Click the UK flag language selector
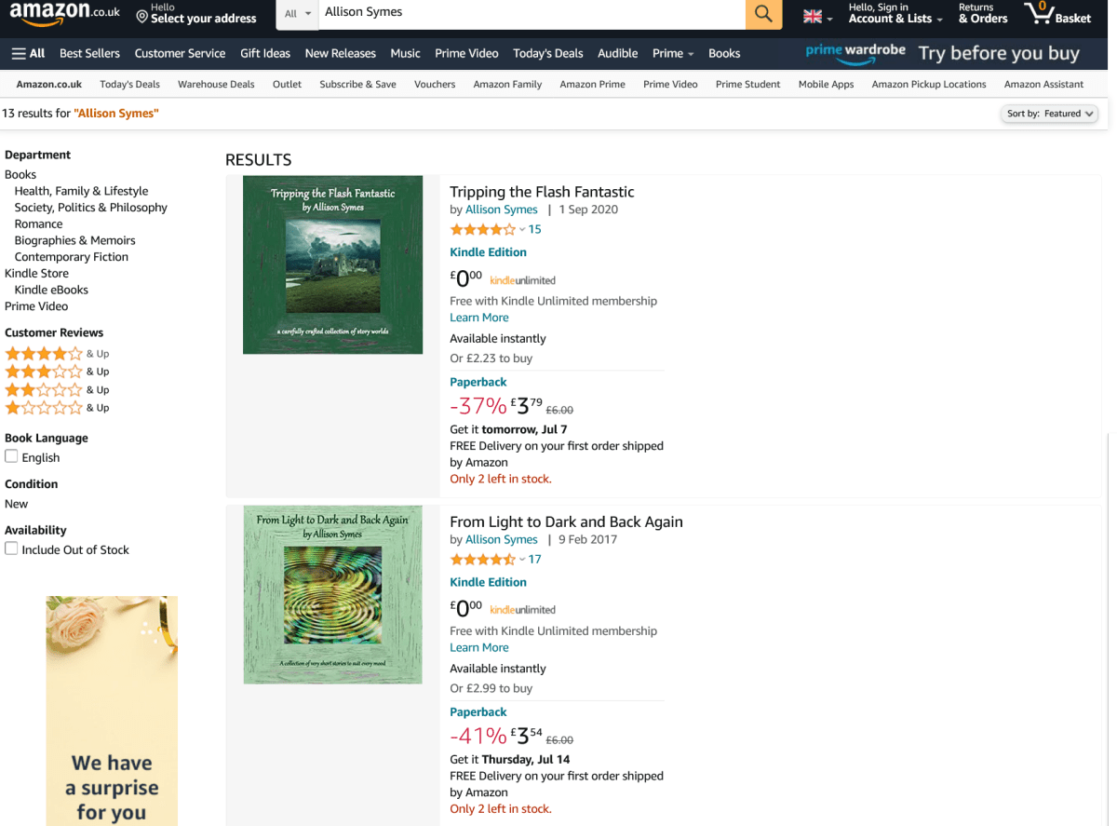Screen dimensions: 1117x826 [x=817, y=17]
